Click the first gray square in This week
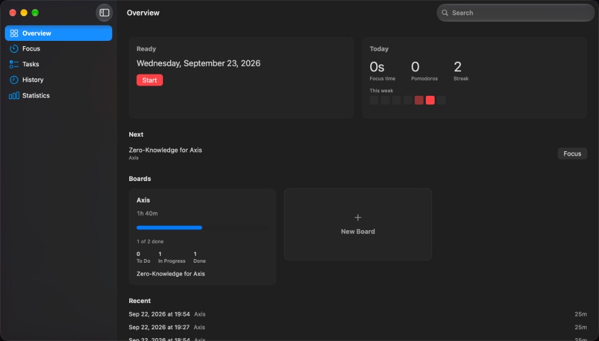Image resolution: width=599 pixels, height=341 pixels. point(374,100)
